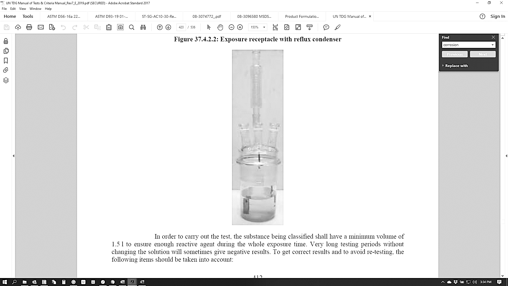Click the Print file icon
The height and width of the screenshot is (286, 508).
click(29, 27)
